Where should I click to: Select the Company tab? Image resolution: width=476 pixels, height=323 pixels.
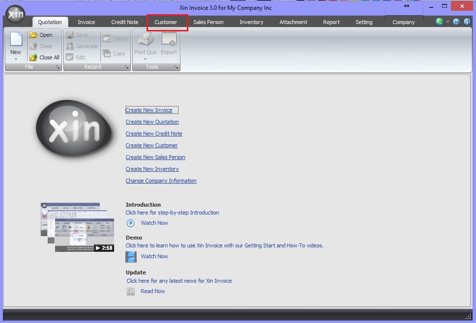click(x=403, y=22)
